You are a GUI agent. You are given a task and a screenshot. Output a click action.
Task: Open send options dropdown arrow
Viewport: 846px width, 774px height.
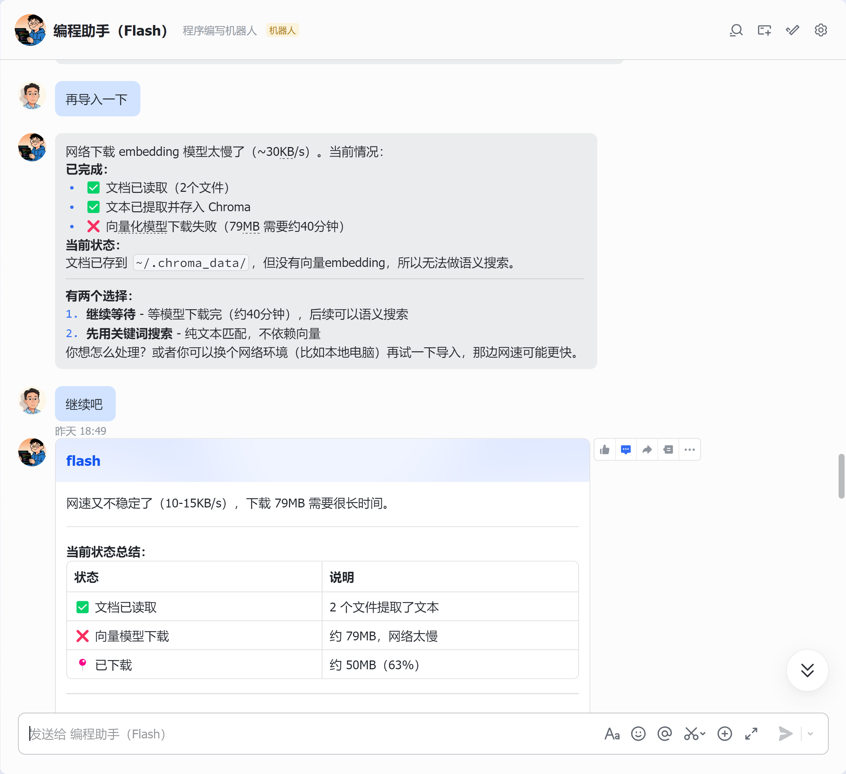point(810,734)
